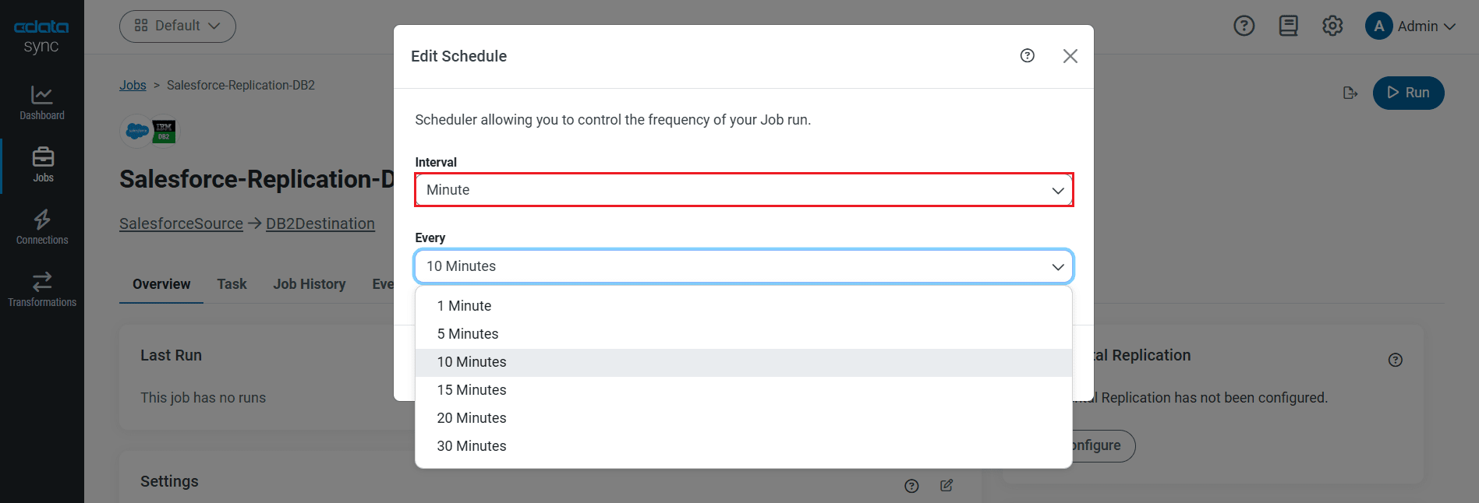Collapse the Every dropdown
This screenshot has width=1479, height=503.
[744, 266]
